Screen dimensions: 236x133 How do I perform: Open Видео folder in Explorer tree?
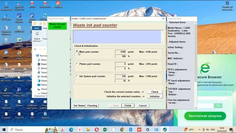click(42, 64)
